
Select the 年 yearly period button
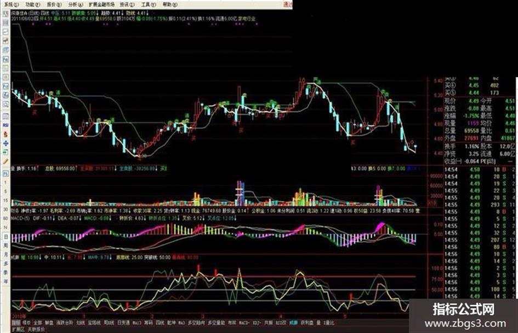tap(5, 281)
